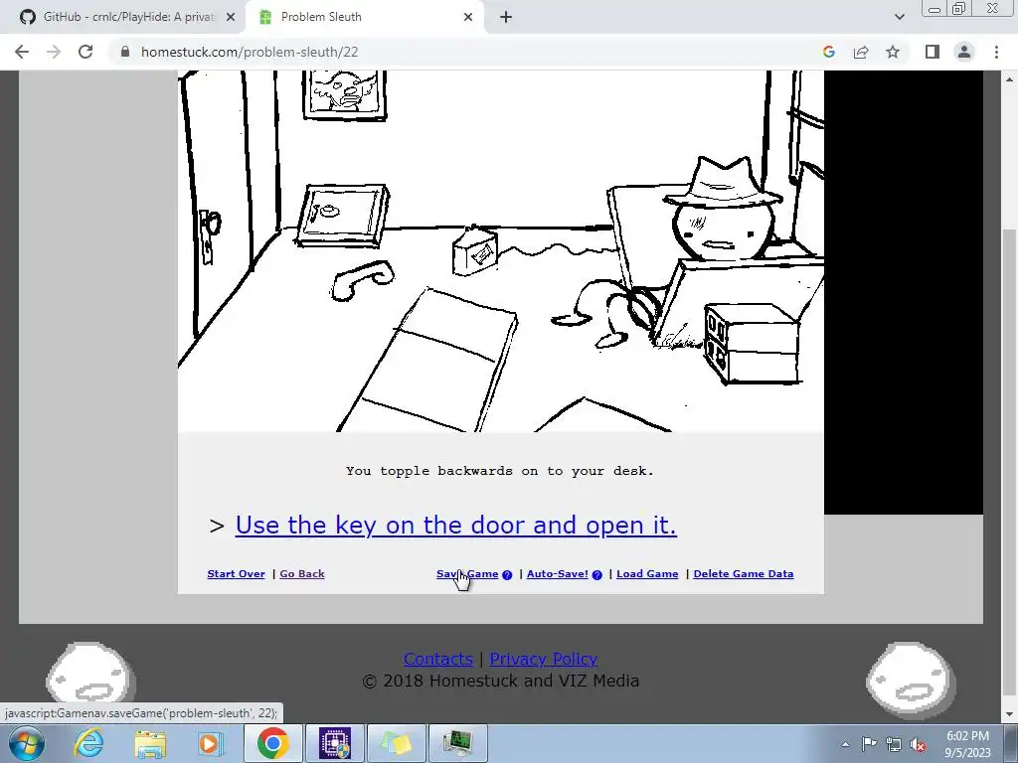Click the browser Back arrow

coord(22,52)
